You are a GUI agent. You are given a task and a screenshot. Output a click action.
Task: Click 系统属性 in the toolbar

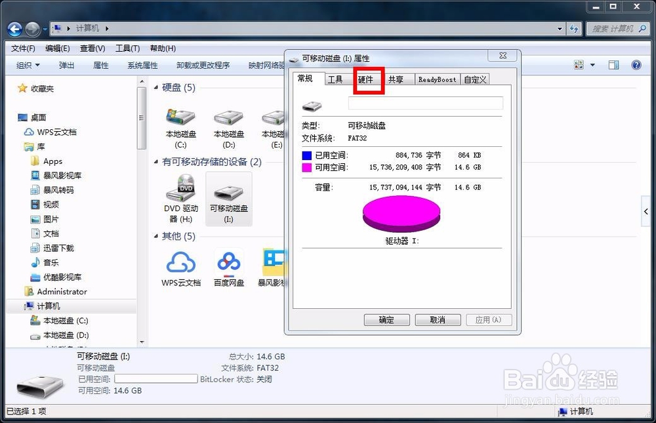click(142, 66)
